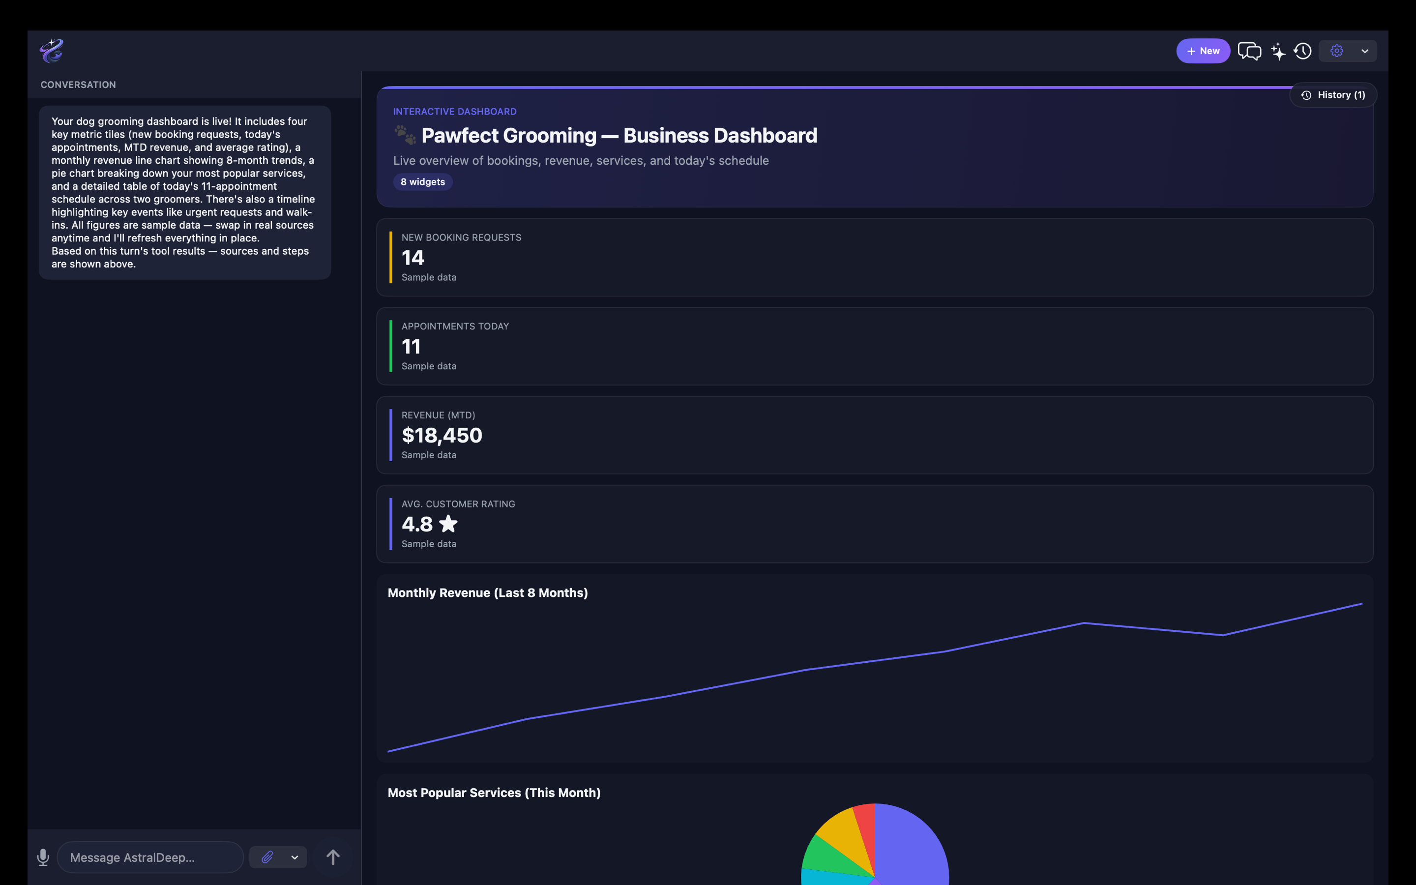Open the clock history icon in header

[1302, 51]
